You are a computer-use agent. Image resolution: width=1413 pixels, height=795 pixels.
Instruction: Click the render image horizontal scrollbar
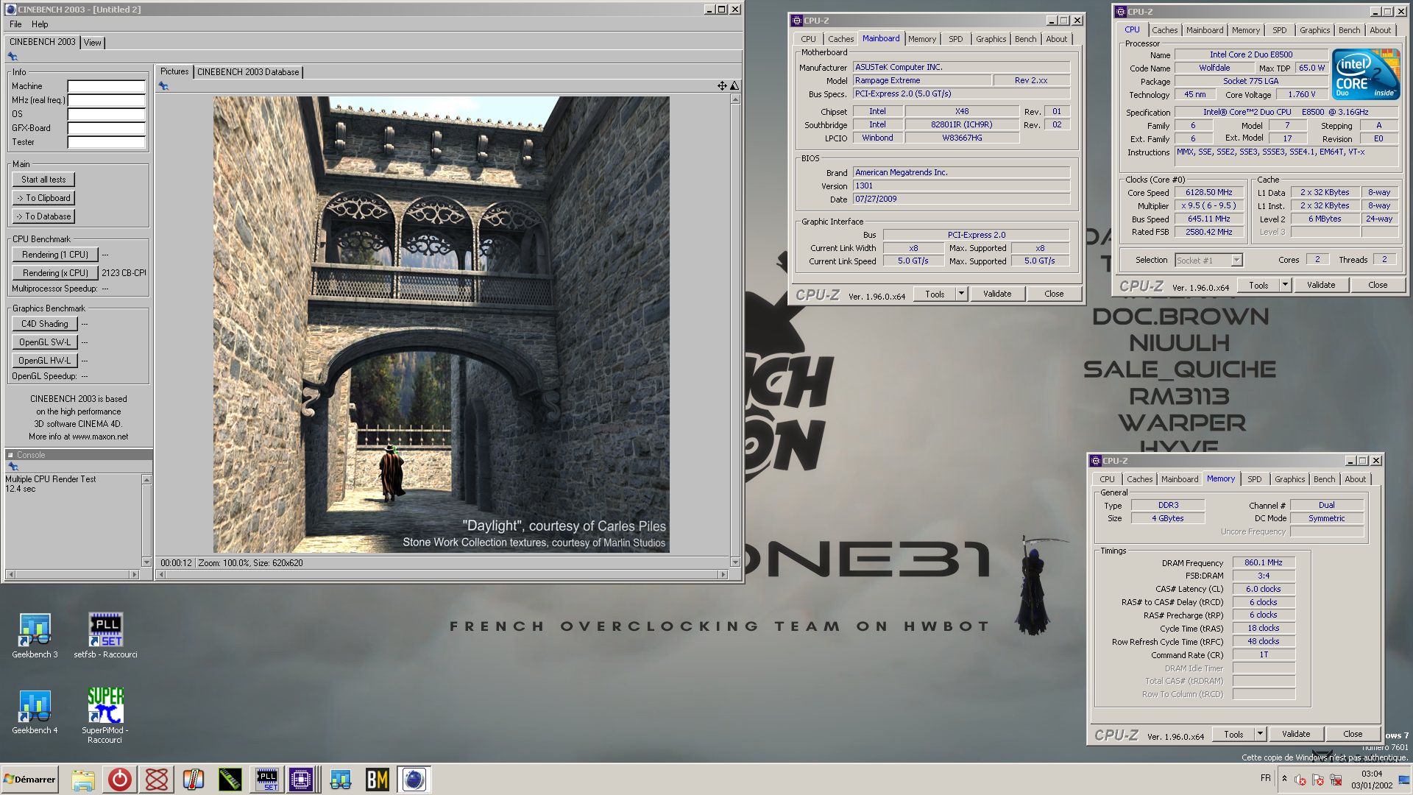442,574
